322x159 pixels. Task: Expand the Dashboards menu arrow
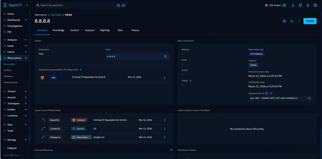(x=26, y=20)
